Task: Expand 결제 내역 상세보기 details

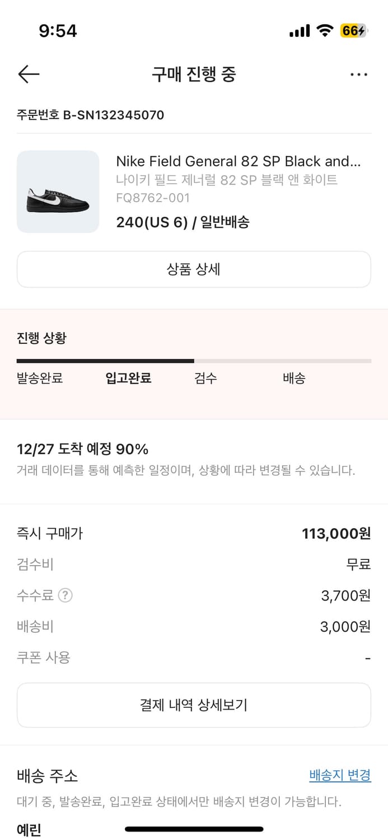Action: pyautogui.click(x=194, y=704)
